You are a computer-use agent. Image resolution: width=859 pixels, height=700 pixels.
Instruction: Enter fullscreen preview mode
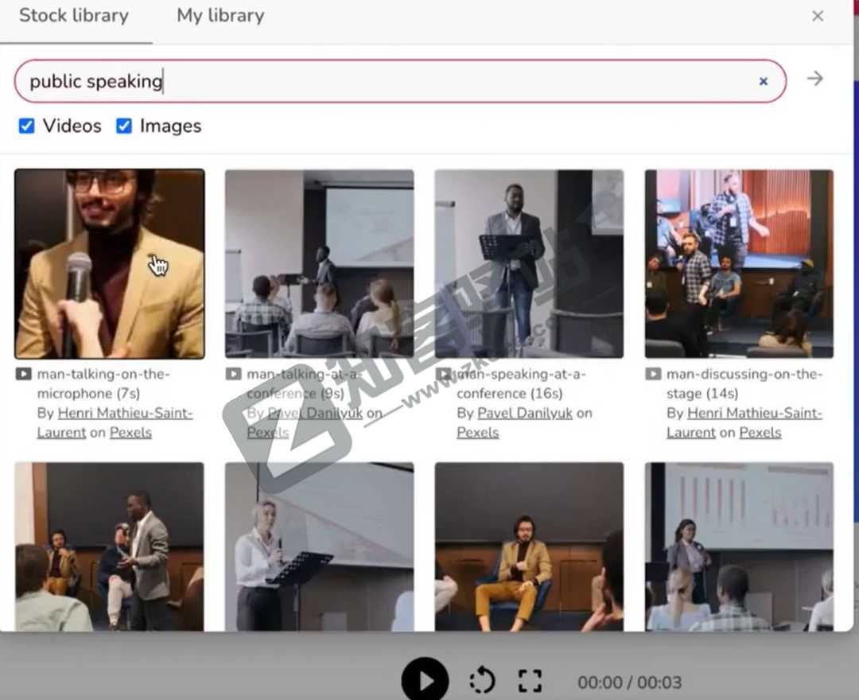tap(530, 681)
